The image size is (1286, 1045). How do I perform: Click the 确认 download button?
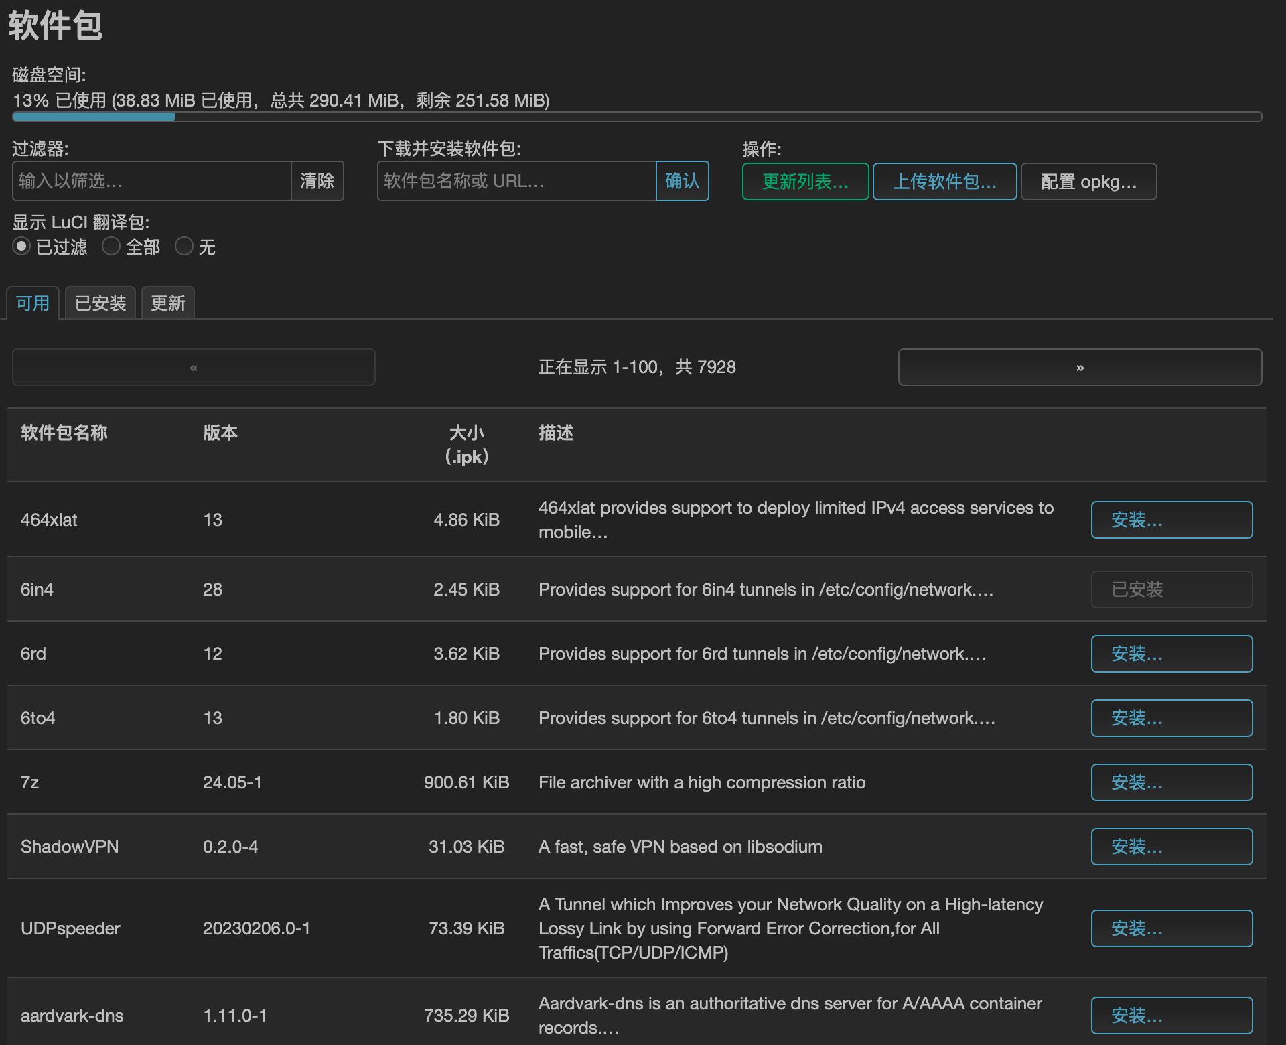coord(682,181)
